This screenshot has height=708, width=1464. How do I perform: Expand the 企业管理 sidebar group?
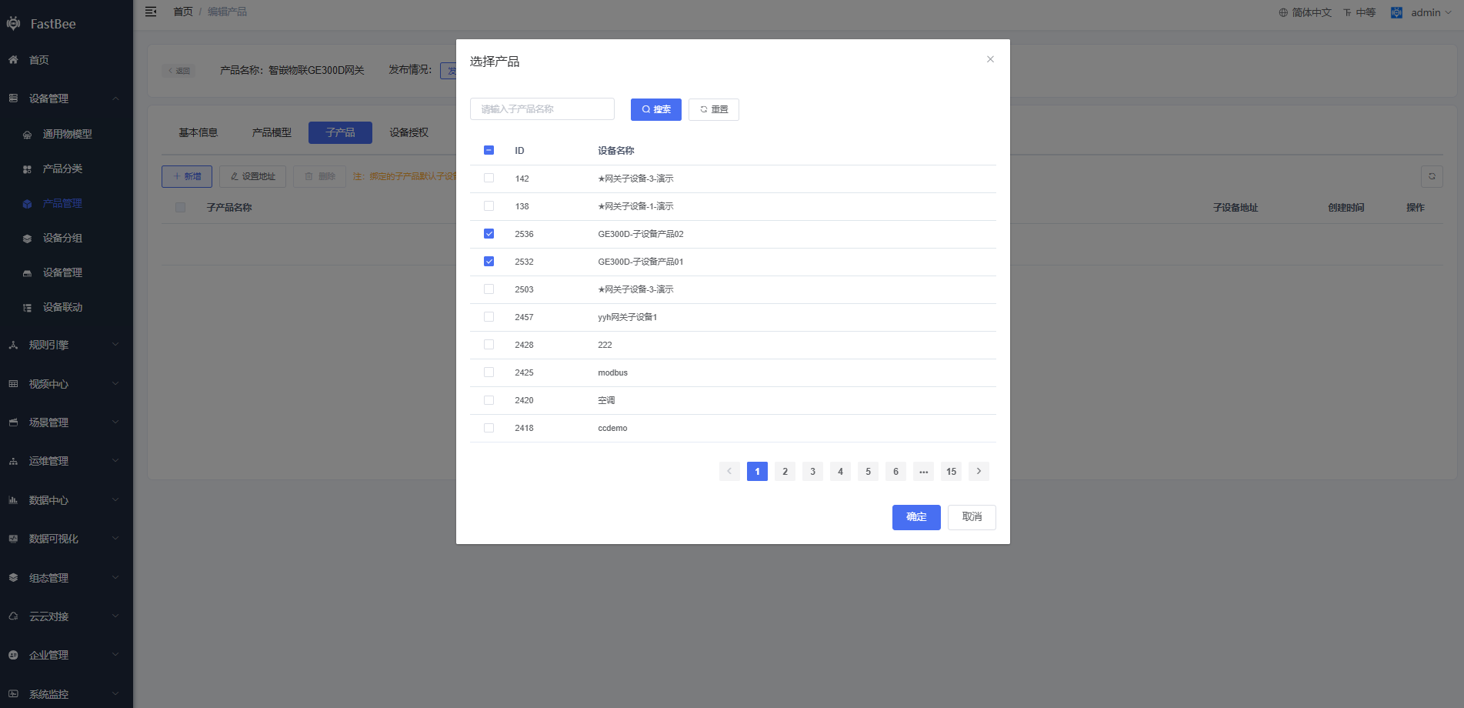(x=115, y=654)
